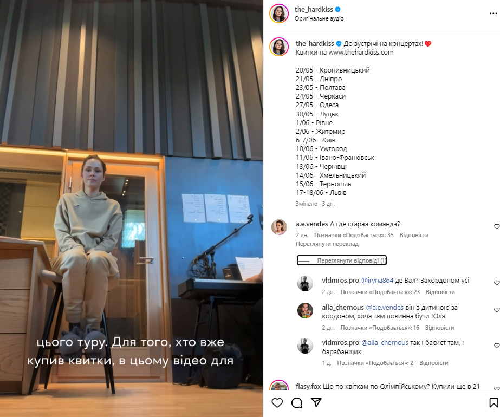The width and height of the screenshot is (500, 417).
Task: Open the comment bubble icon
Action: coord(296,403)
